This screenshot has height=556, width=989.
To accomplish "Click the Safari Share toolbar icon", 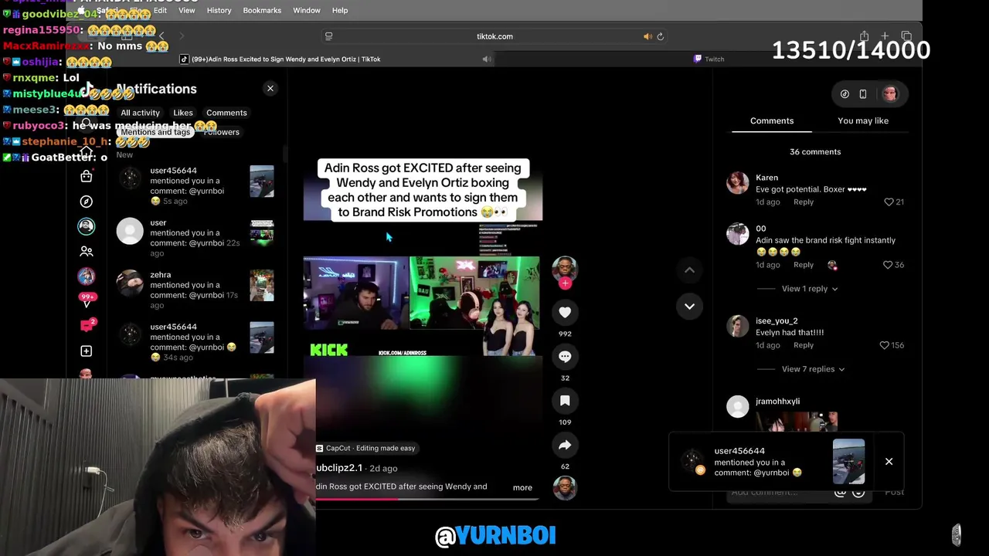I will coord(864,36).
